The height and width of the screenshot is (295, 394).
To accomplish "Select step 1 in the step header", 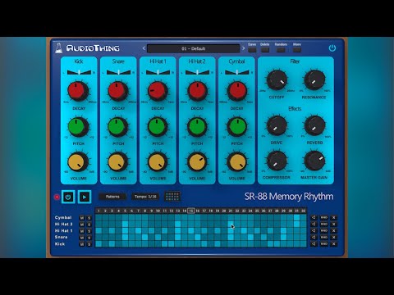I will [98, 211].
